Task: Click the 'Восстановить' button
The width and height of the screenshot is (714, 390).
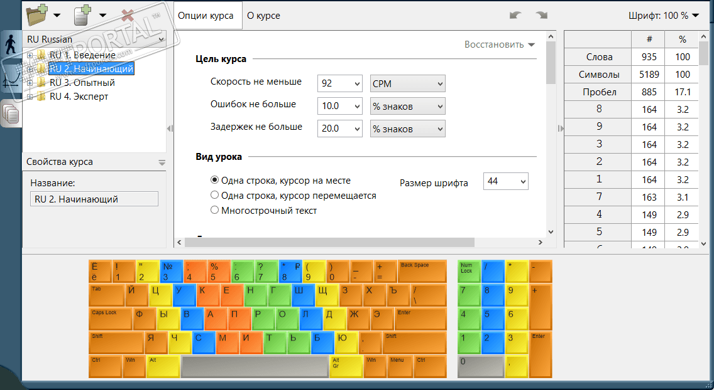Action: coord(499,45)
